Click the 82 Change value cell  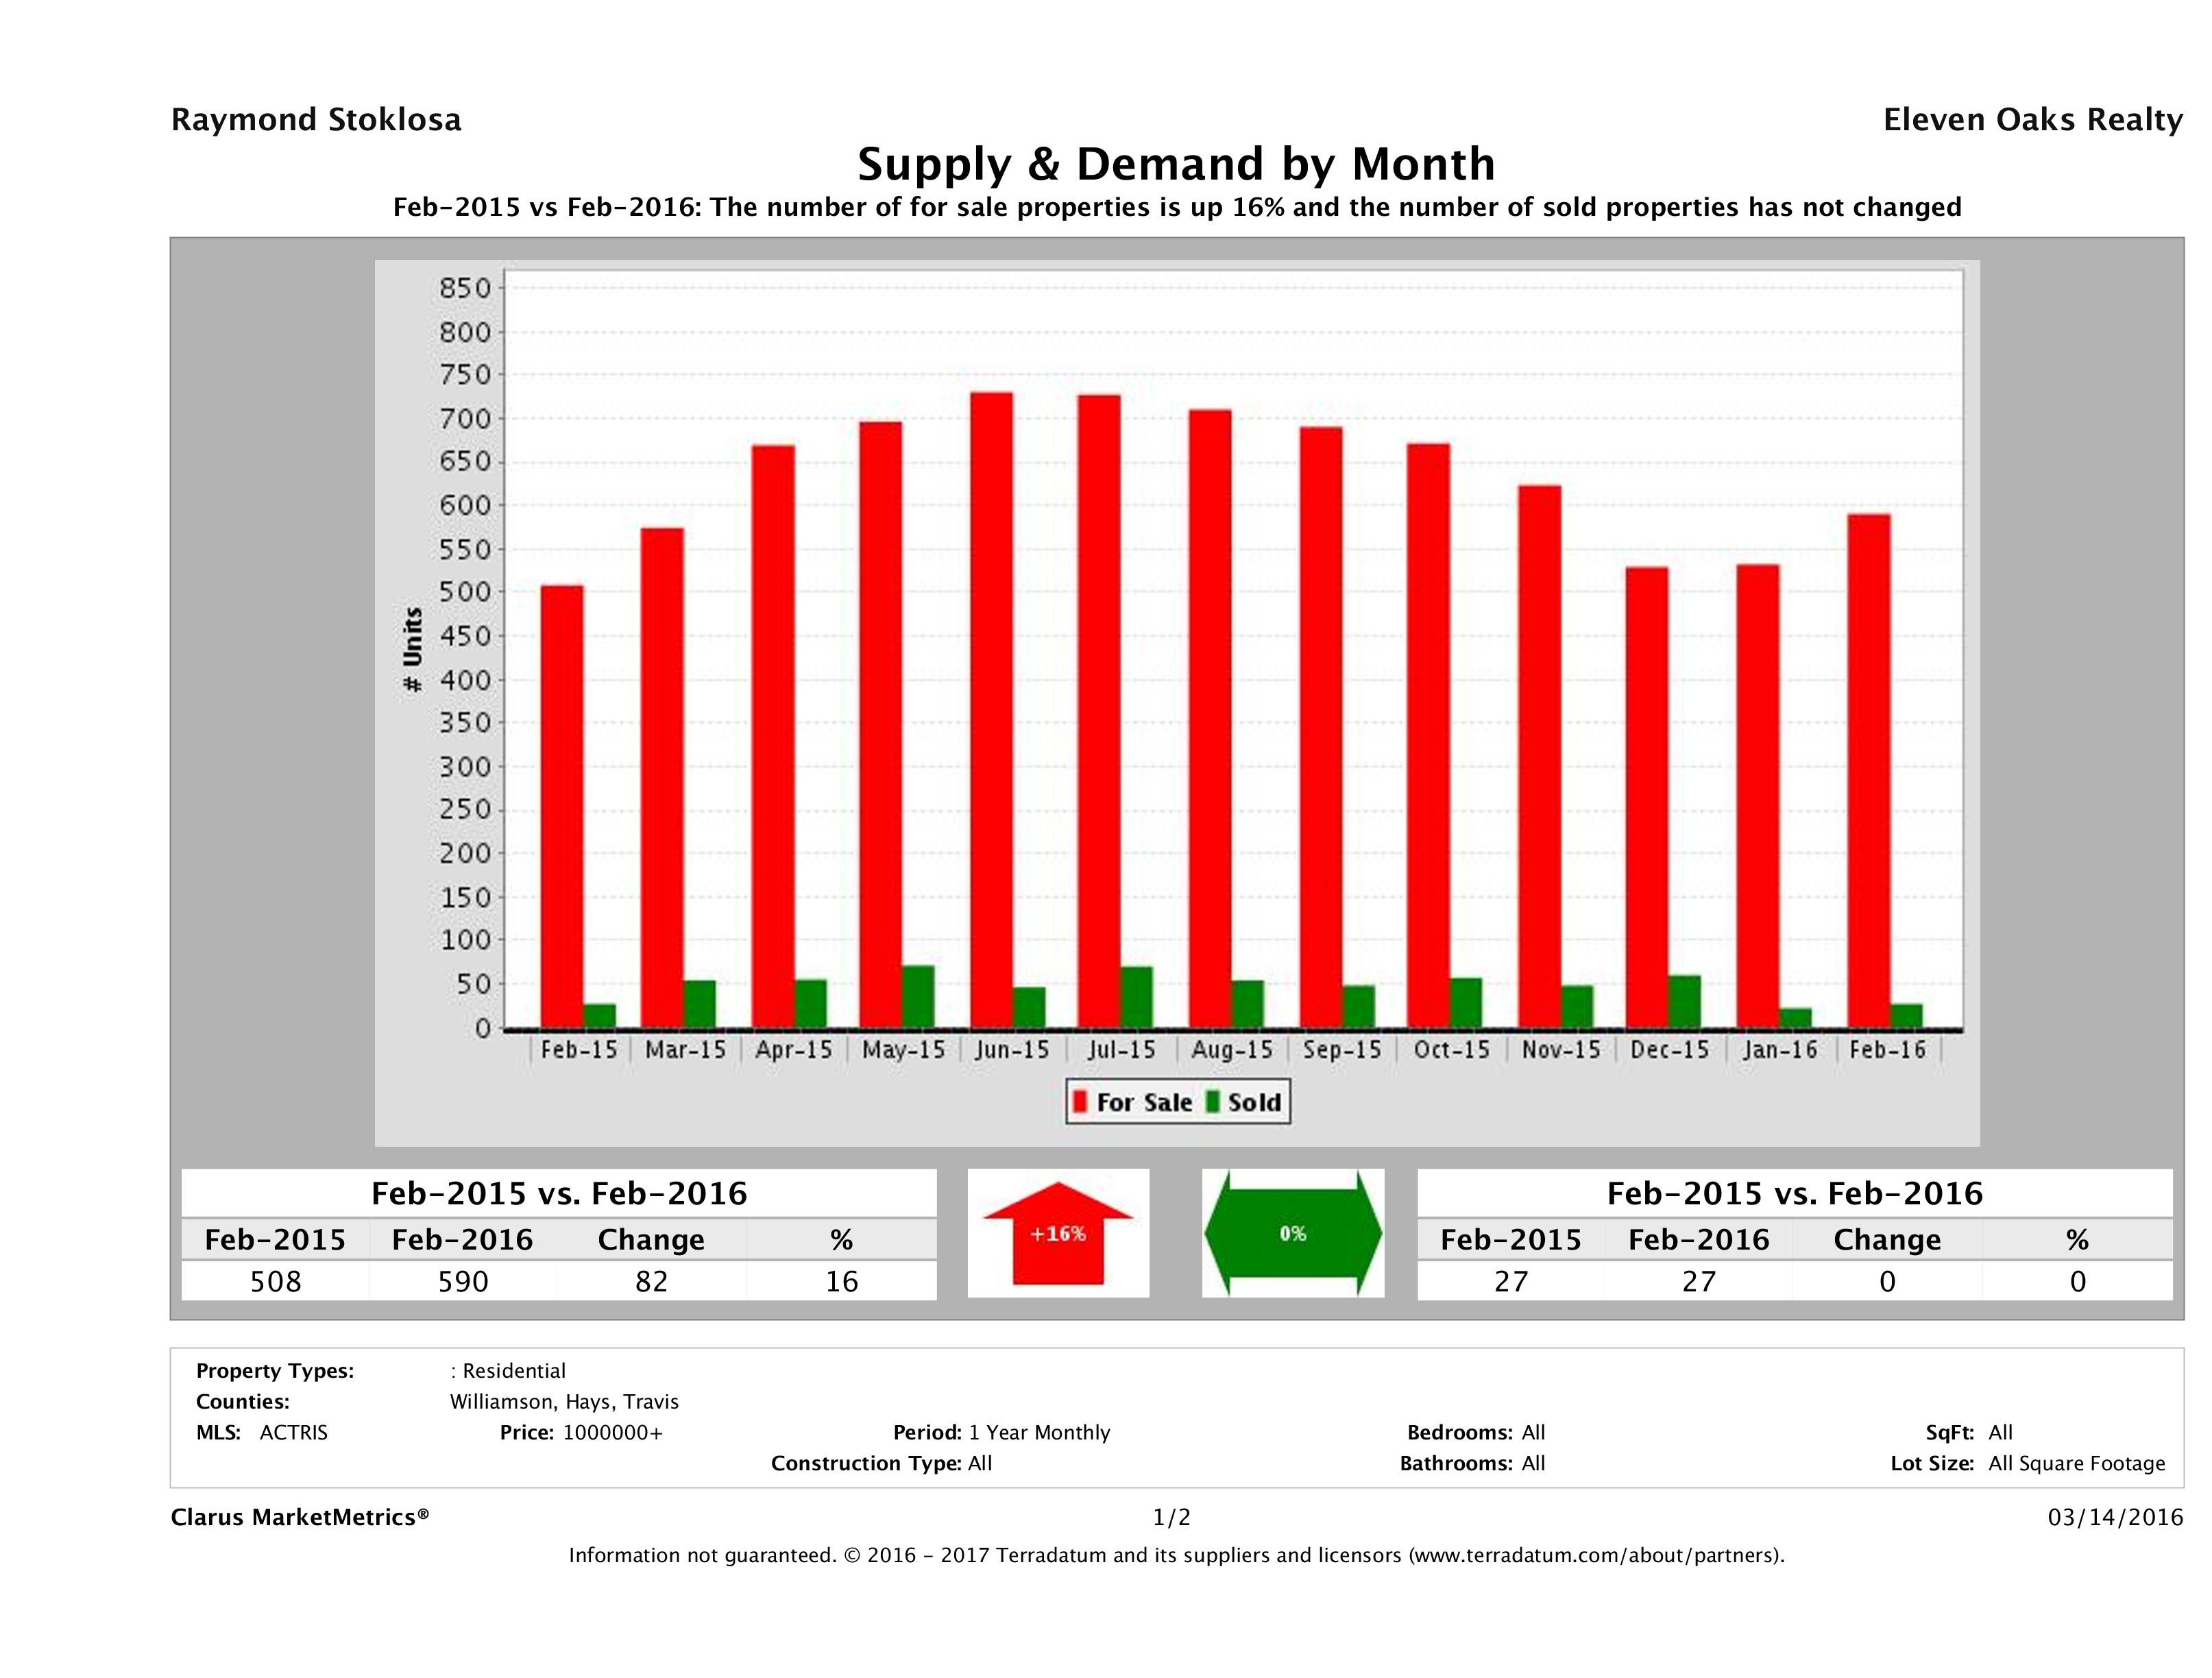(651, 1281)
